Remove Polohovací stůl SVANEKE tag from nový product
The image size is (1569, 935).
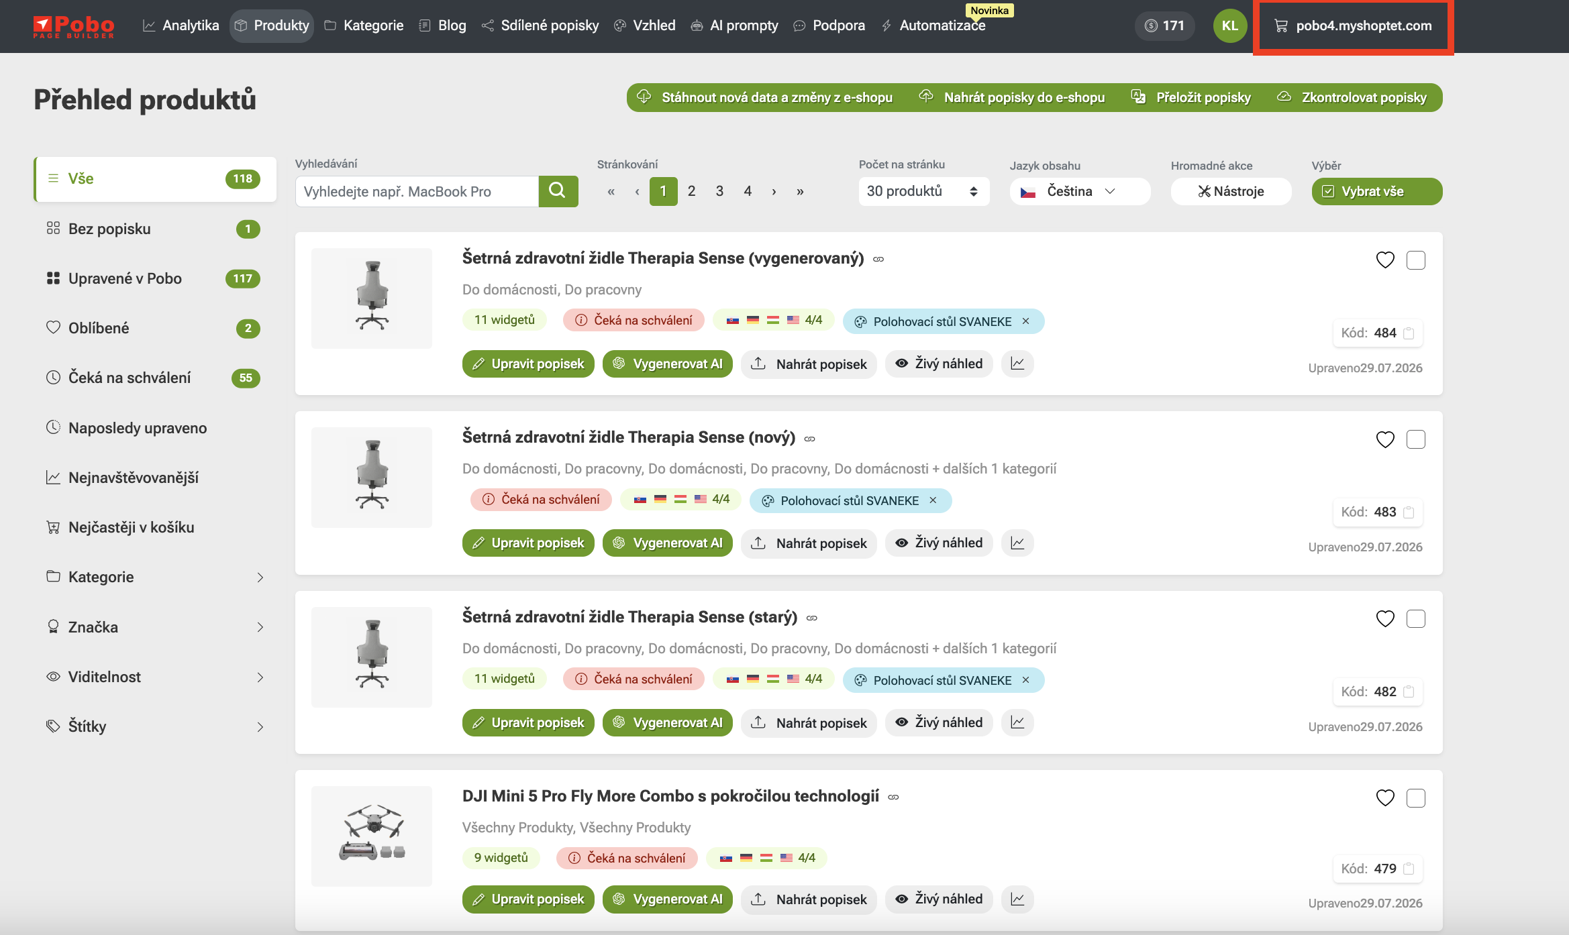[x=933, y=500]
